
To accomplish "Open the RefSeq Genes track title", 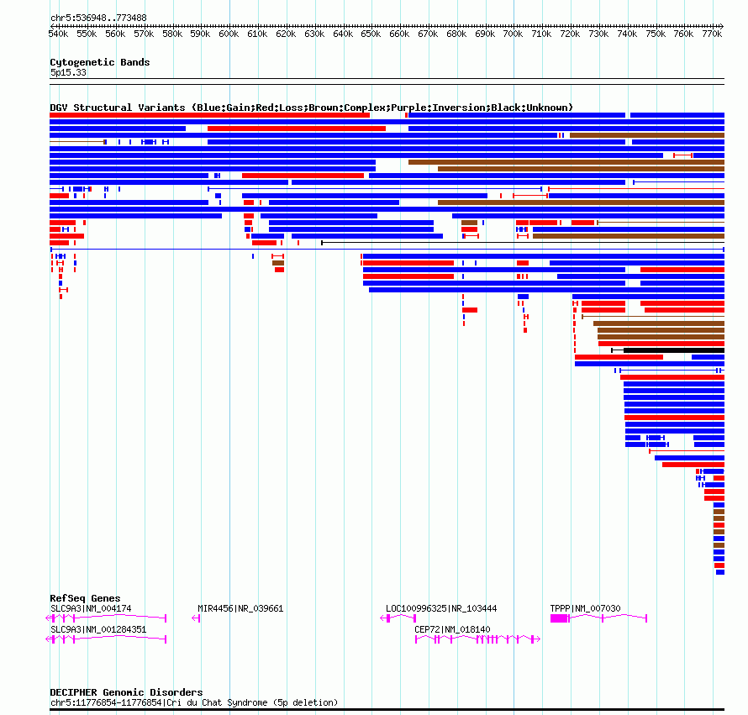I will tap(85, 598).
